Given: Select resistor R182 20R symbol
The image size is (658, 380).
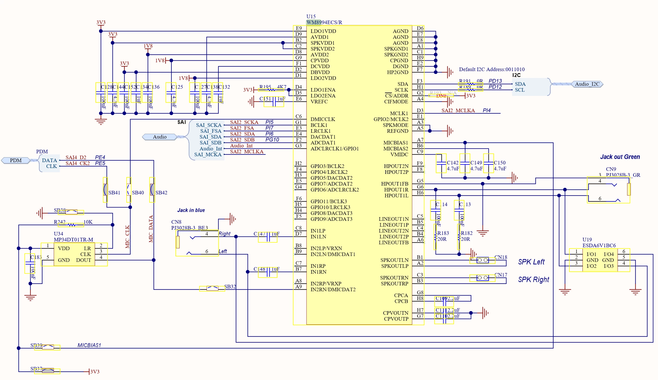Looking at the screenshot, I should (x=459, y=237).
